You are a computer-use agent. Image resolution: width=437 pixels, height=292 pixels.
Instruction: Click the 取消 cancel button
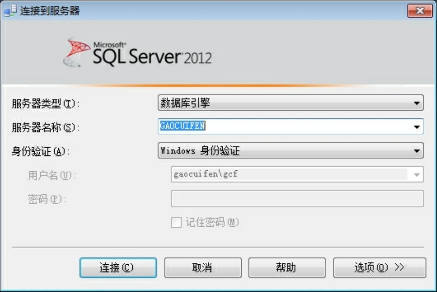point(203,267)
